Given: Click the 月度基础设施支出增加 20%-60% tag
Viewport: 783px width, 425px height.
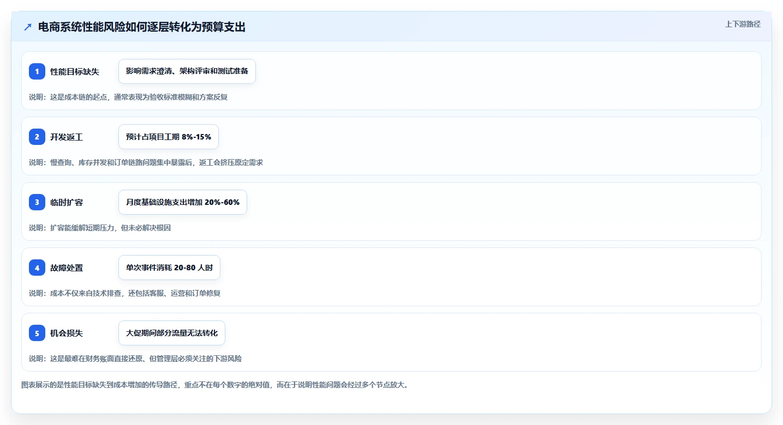Looking at the screenshot, I should tap(183, 202).
